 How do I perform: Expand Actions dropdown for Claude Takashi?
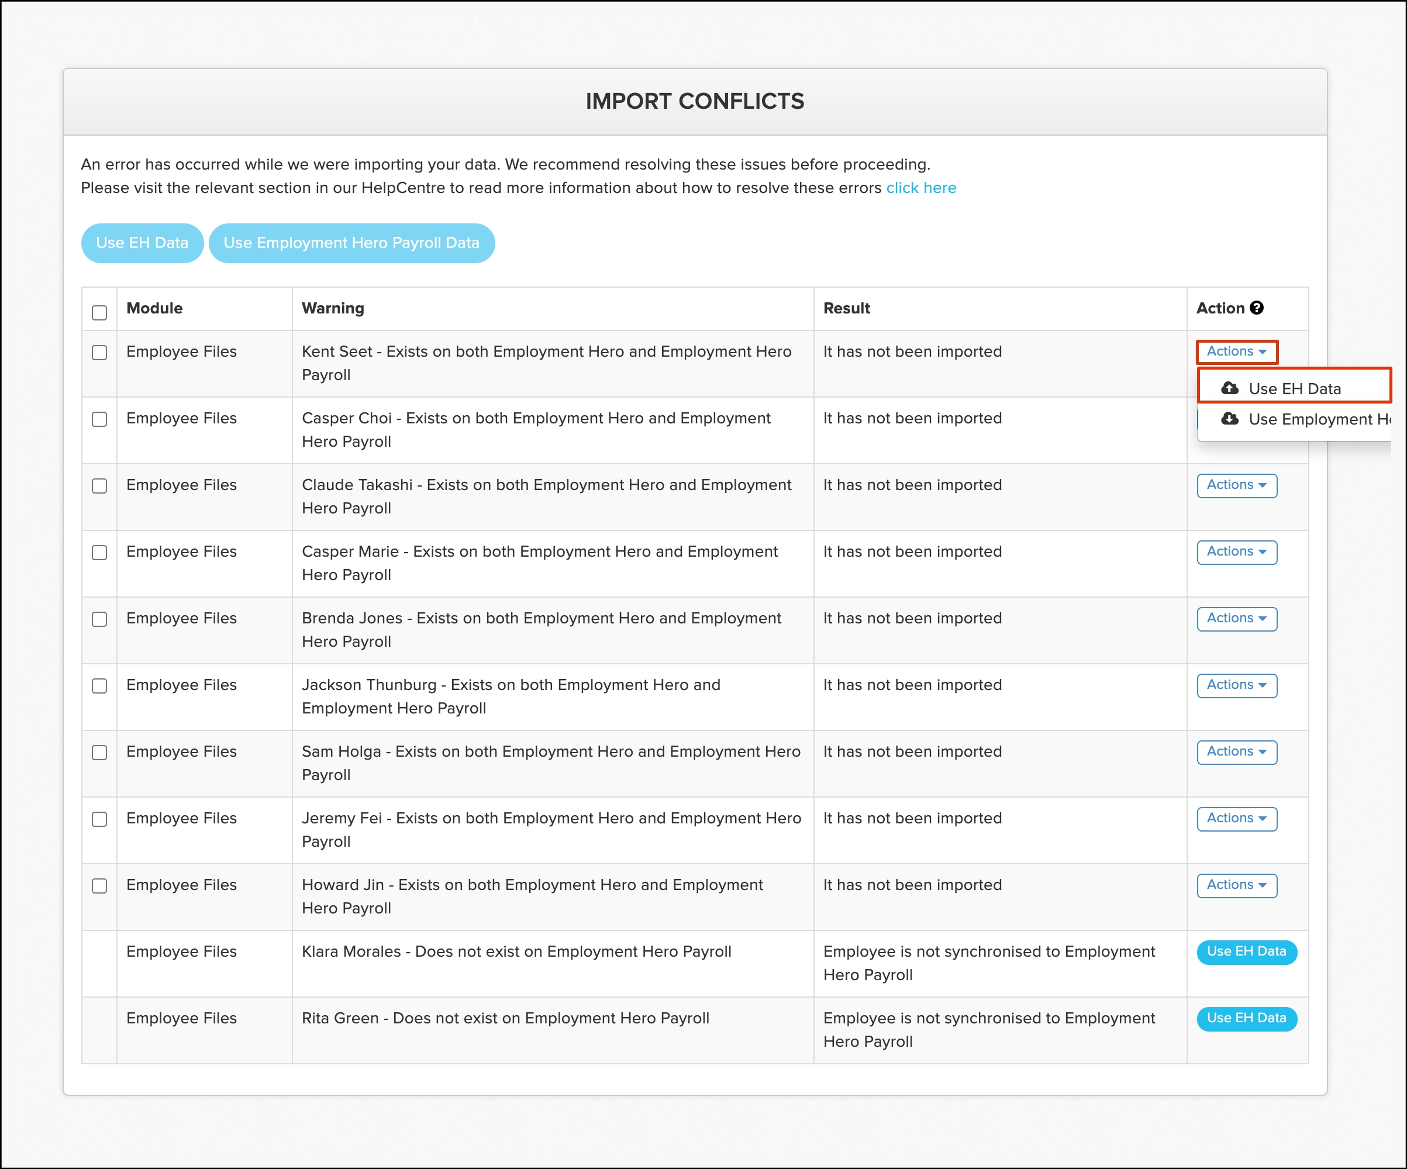tap(1236, 485)
